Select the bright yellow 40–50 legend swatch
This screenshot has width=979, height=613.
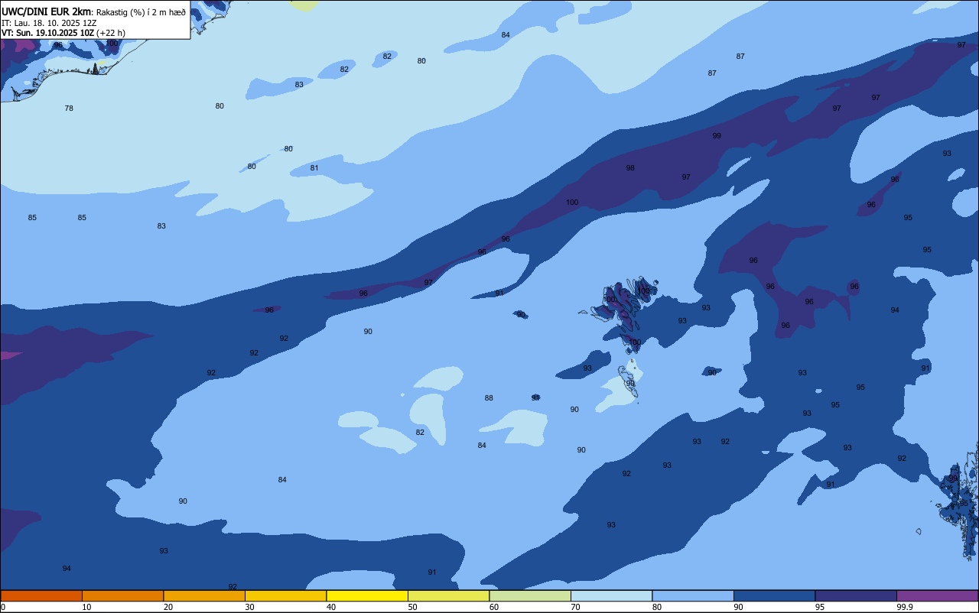[367, 595]
